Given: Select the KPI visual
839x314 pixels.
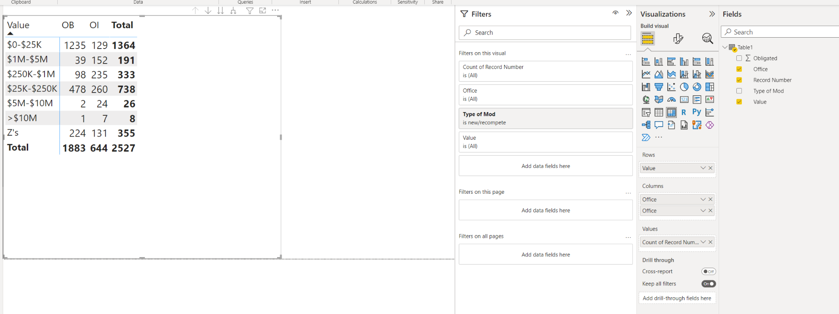Looking at the screenshot, I should [710, 100].
